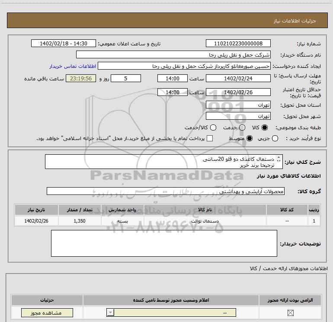Image resolution: width=333 pixels, height=322 pixels.
Task: Select the کالا radio button
Action: (265, 128)
